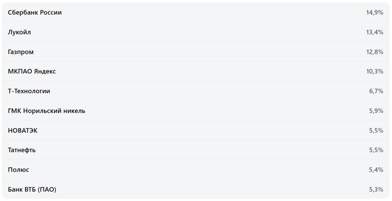This screenshot has height=201, width=392.
Task: Open the Банк ВТБ (ПАО) entry
Action: [32, 189]
